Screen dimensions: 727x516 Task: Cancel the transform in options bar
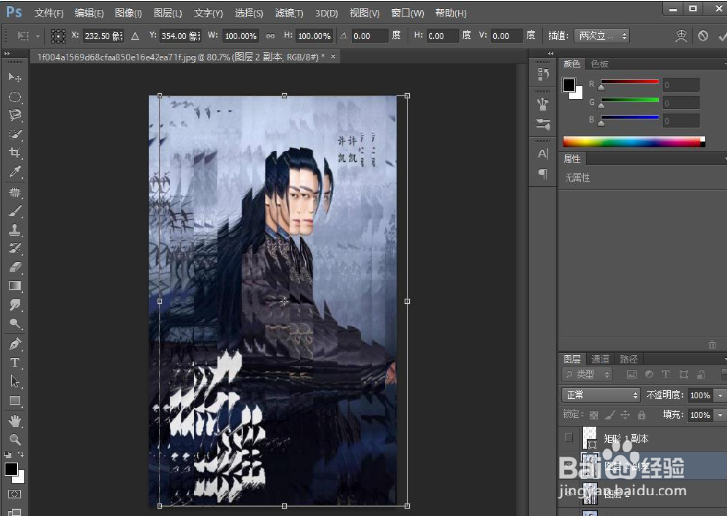pyautogui.click(x=703, y=35)
